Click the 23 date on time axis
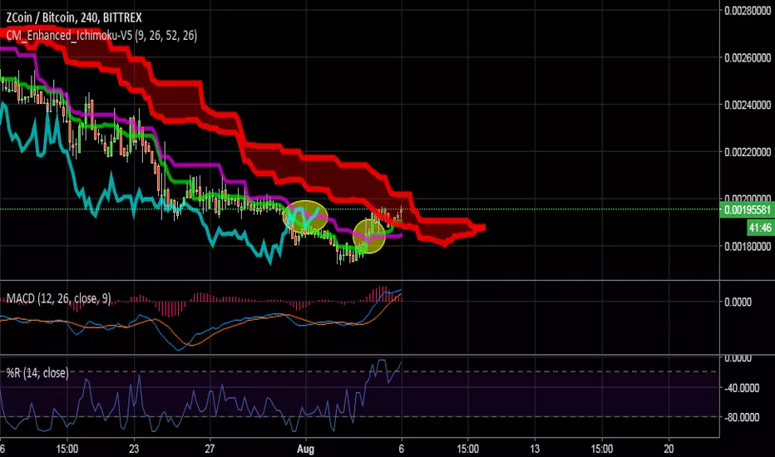The image size is (775, 457). [134, 449]
